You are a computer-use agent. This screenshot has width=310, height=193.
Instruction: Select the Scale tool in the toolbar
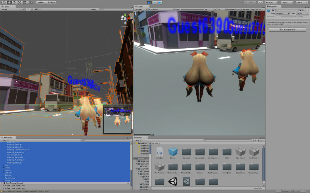[20, 2]
